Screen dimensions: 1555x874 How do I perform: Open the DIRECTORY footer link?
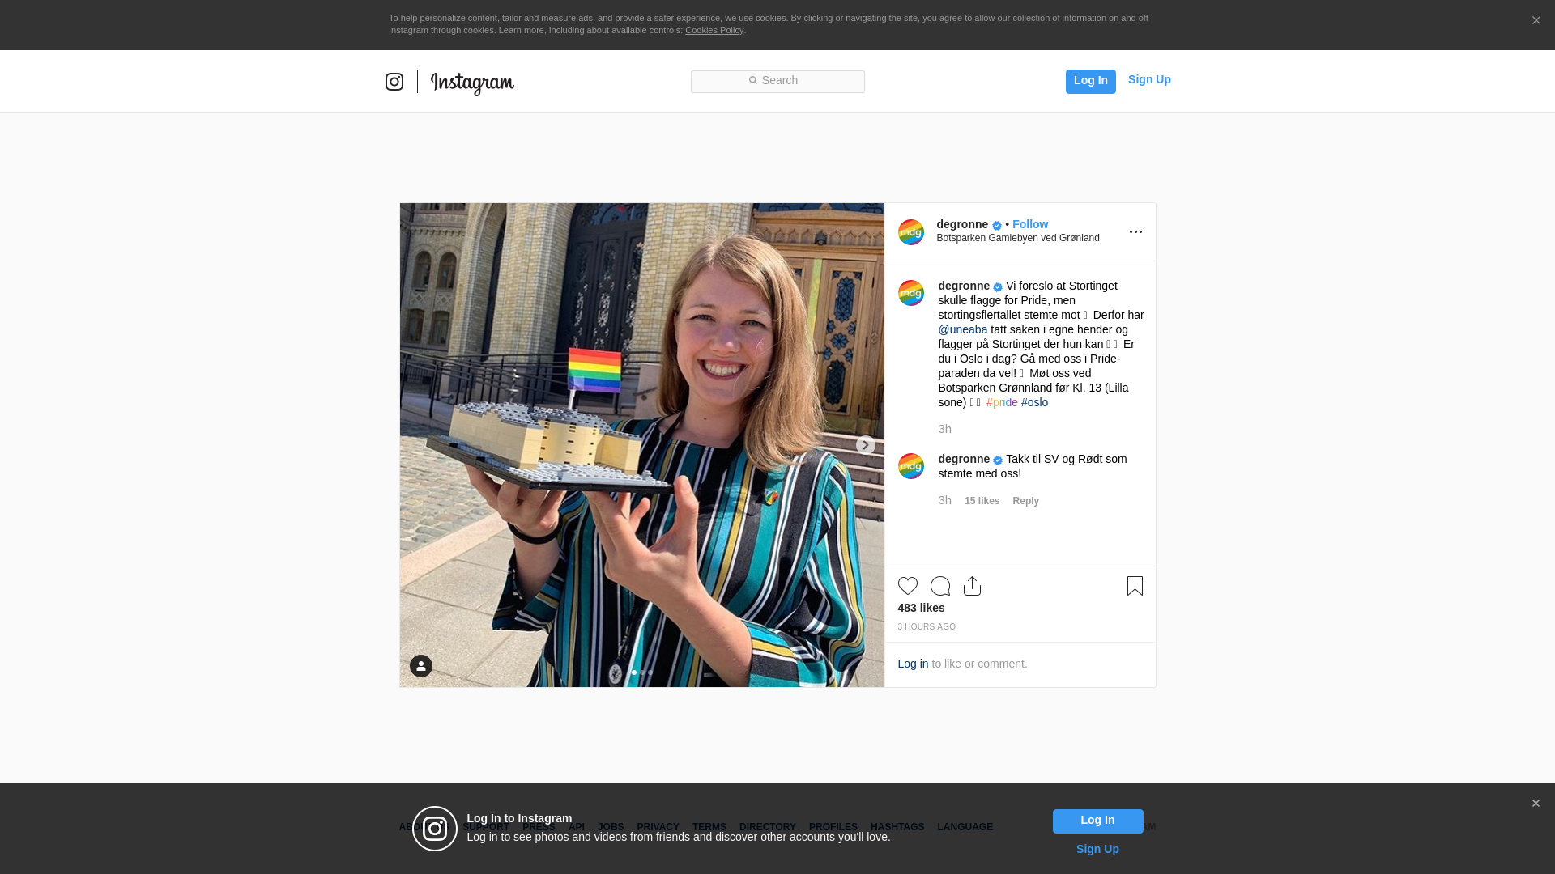coord(768,827)
